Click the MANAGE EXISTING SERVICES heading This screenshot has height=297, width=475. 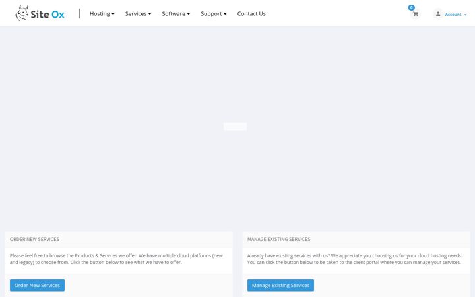(x=278, y=239)
